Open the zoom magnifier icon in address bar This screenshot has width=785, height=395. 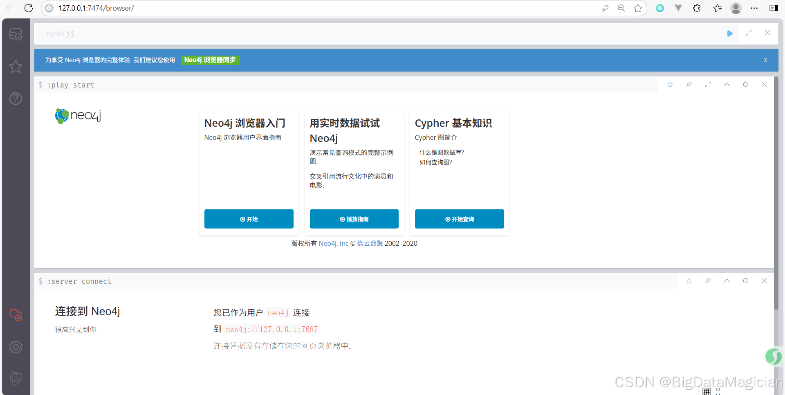(x=621, y=8)
